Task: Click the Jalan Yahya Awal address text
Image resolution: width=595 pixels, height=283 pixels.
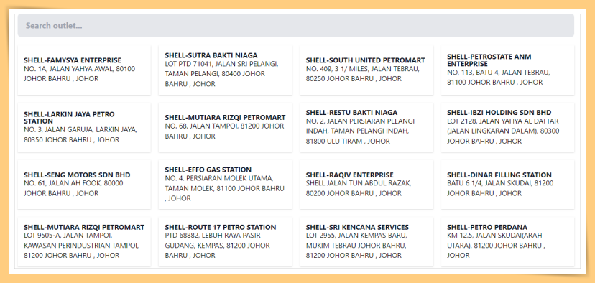Action: pyautogui.click(x=79, y=74)
